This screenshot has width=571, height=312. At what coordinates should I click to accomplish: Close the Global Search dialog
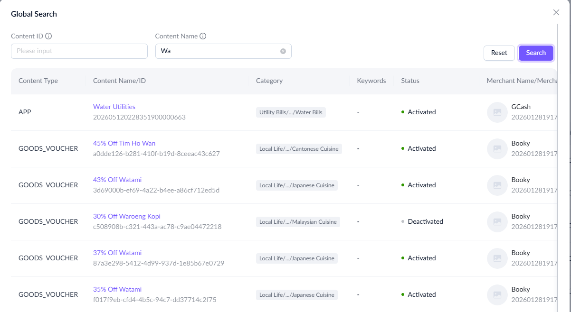tap(556, 12)
